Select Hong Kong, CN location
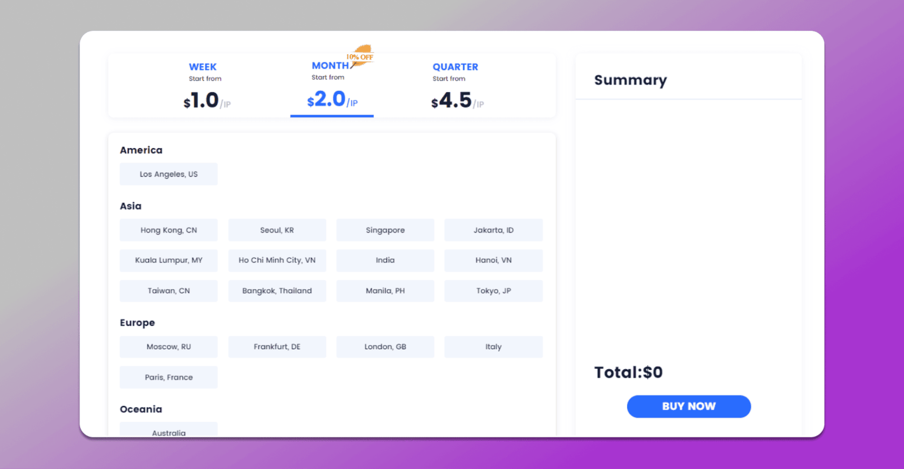Viewport: 904px width, 469px height. (x=169, y=230)
